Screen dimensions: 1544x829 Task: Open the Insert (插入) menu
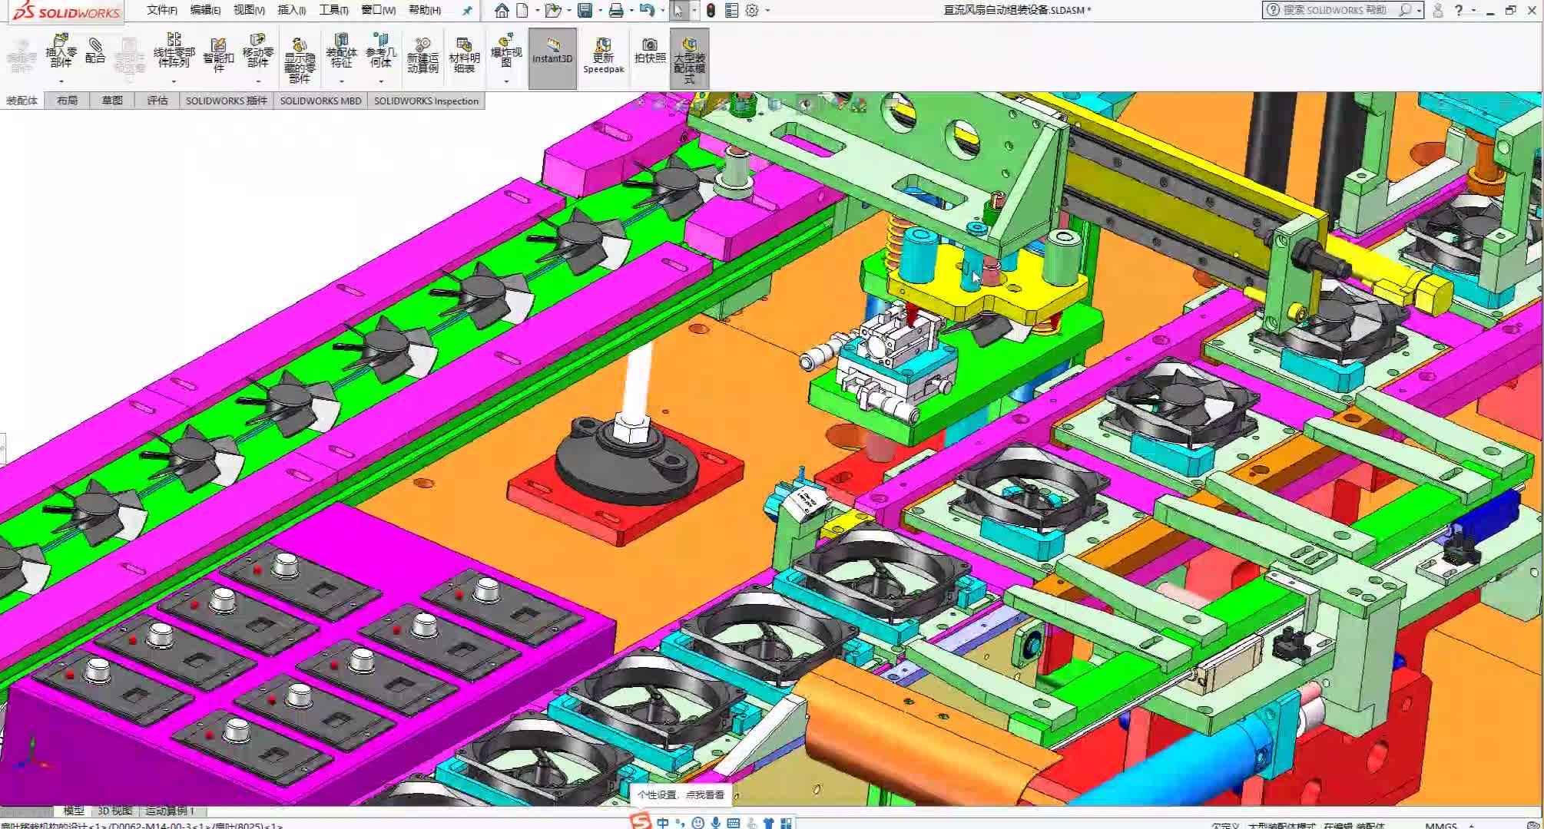[291, 10]
